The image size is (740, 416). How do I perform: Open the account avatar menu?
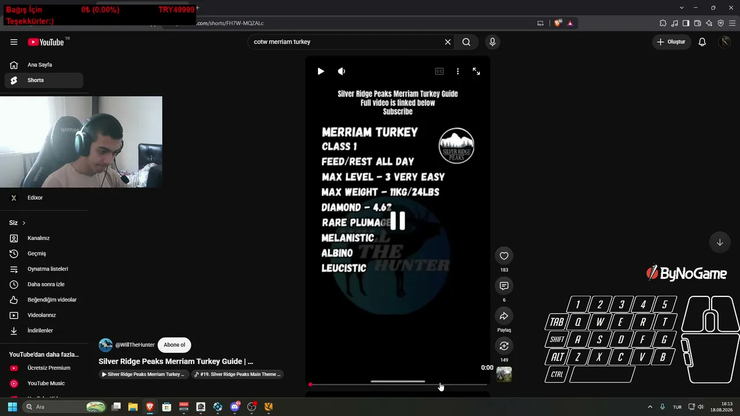click(724, 42)
